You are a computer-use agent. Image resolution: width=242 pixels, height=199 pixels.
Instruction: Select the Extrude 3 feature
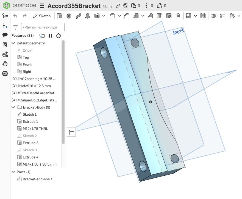tap(30, 143)
